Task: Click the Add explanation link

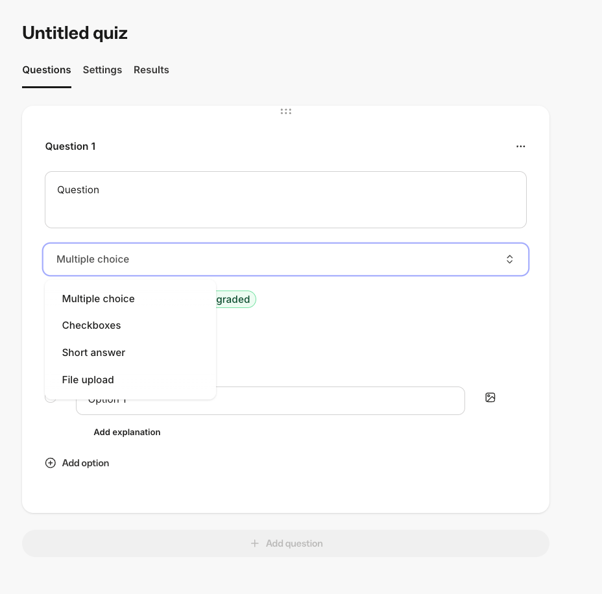Action: point(127,432)
